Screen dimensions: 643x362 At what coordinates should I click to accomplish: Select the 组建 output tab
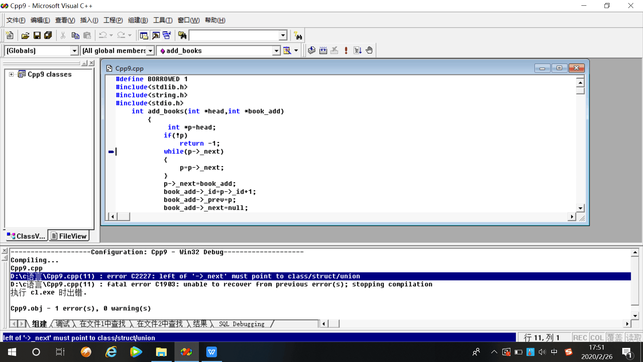click(x=39, y=324)
